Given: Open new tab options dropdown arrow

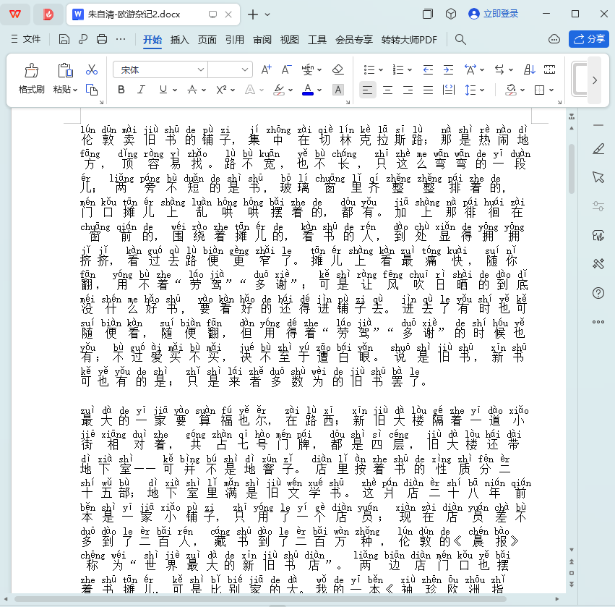Looking at the screenshot, I should pyautogui.click(x=267, y=14).
